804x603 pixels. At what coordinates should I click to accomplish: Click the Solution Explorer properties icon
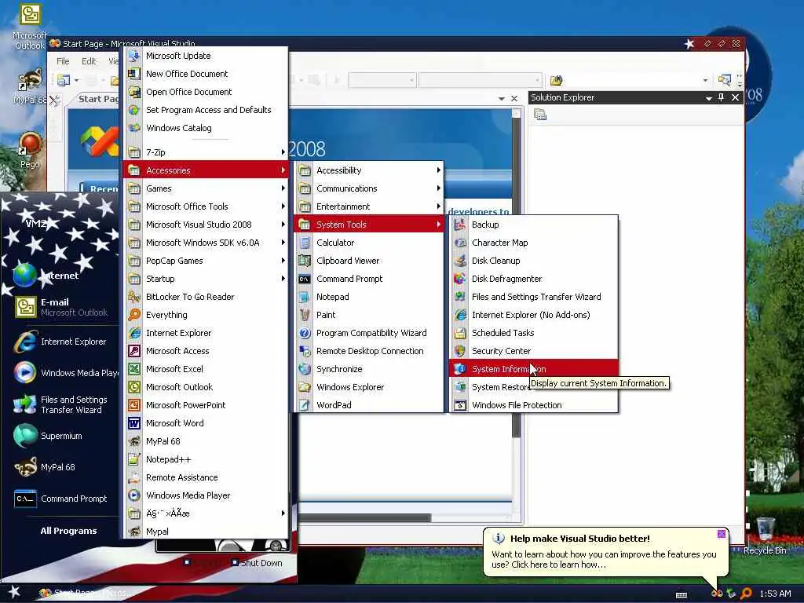click(x=540, y=115)
